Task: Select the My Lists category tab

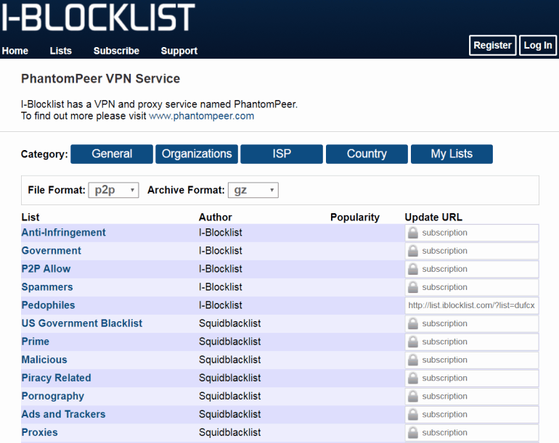Action: point(452,154)
